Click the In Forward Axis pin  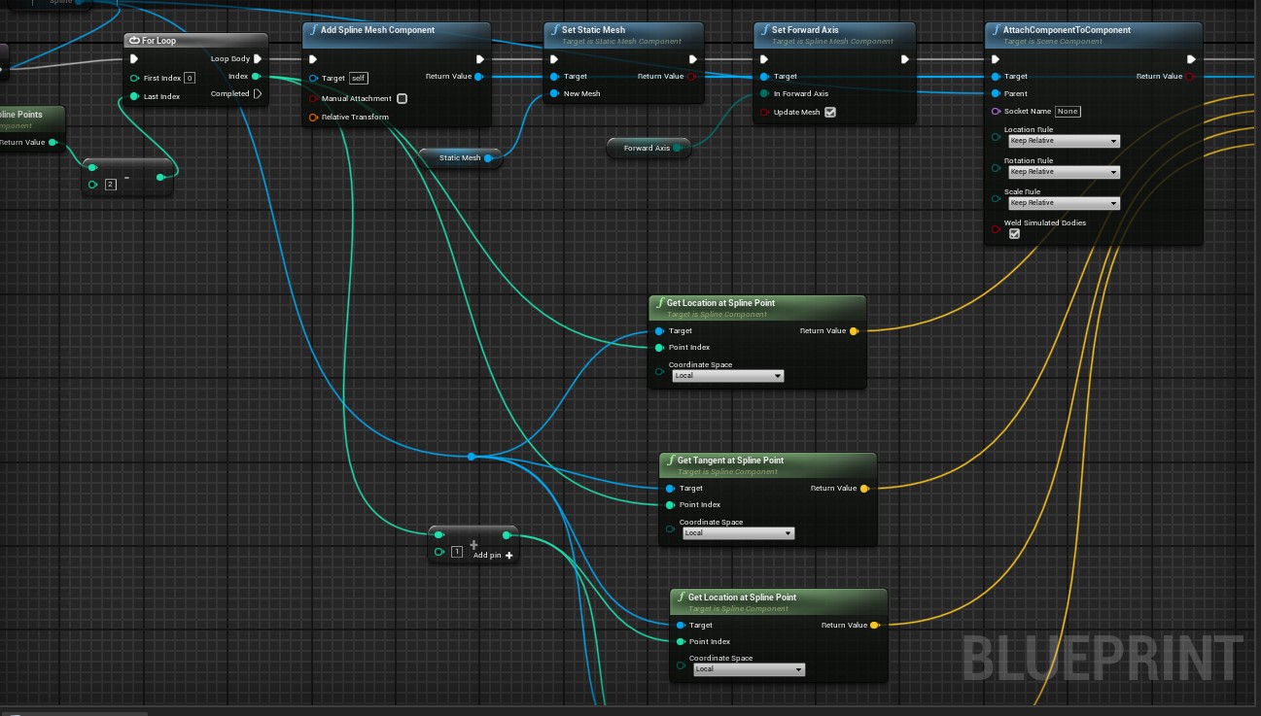pos(764,93)
